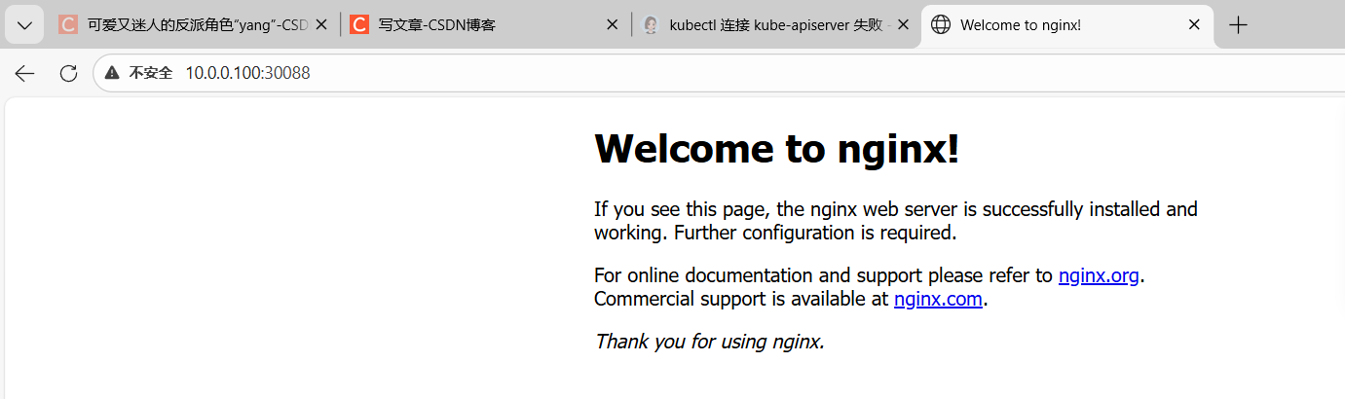Image resolution: width=1345 pixels, height=399 pixels.
Task: Go back to the previous page
Action: pos(25,73)
